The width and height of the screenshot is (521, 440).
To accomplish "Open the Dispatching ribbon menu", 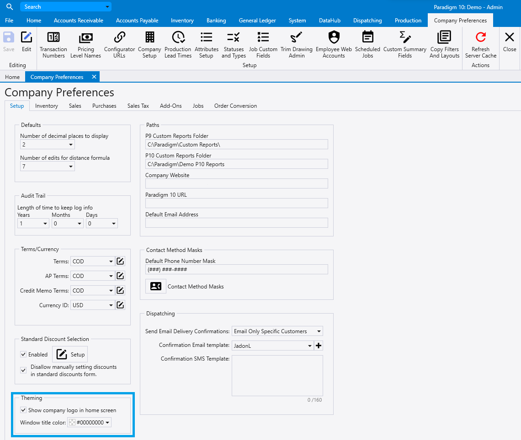I will (x=367, y=20).
